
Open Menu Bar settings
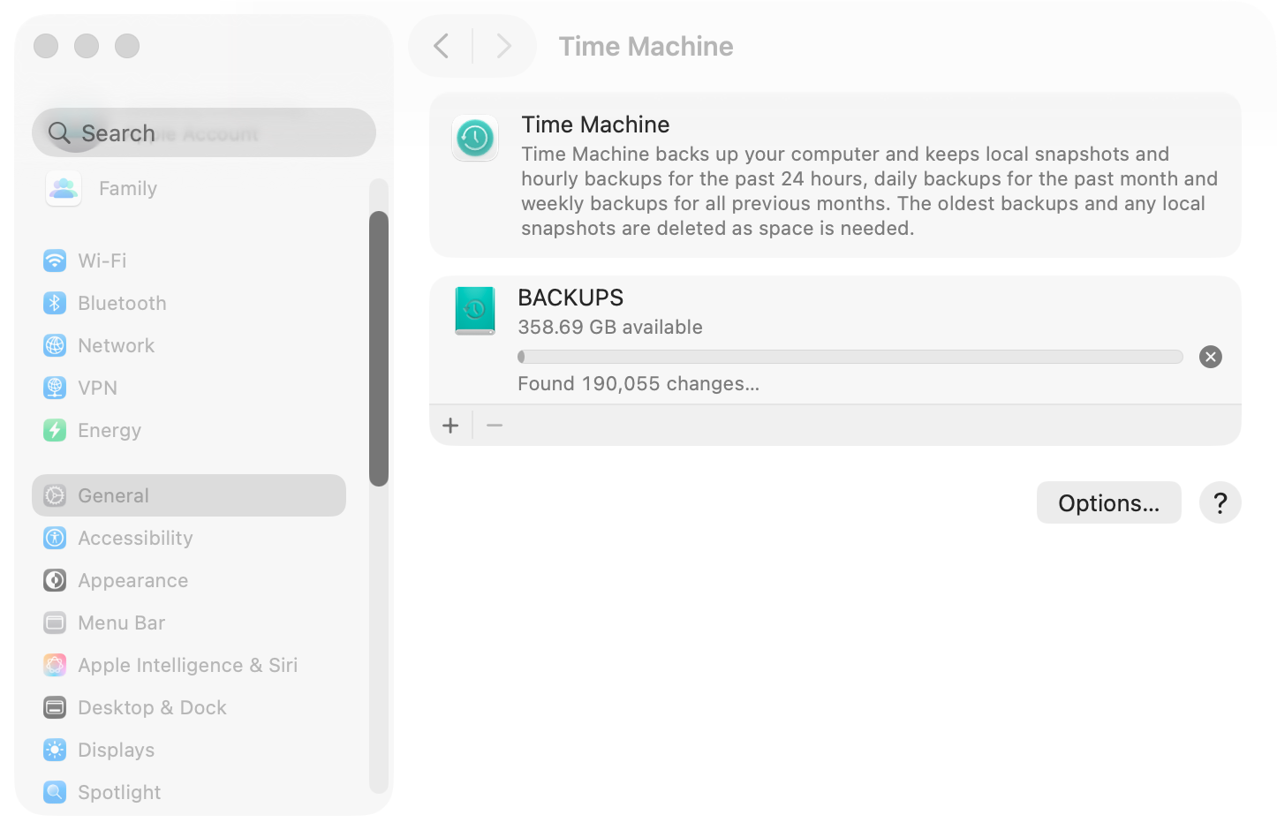click(189, 622)
